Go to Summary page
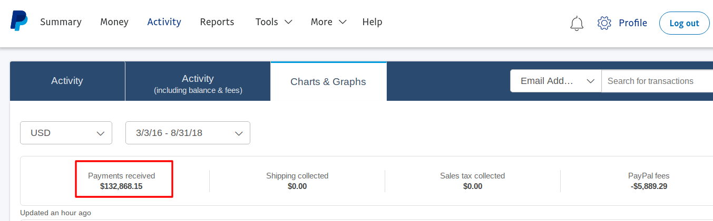713x221 pixels. 61,22
